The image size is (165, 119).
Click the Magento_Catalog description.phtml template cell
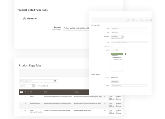tap(88, 97)
